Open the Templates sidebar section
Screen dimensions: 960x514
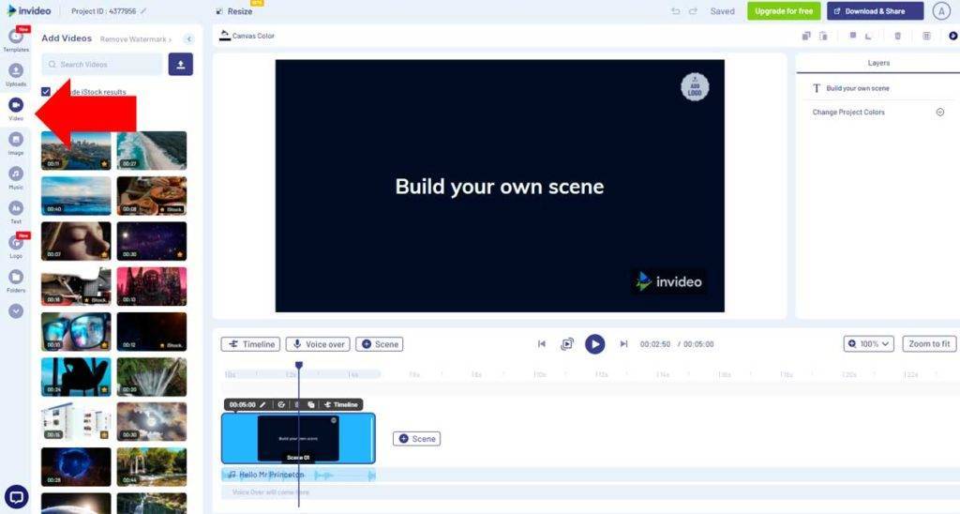(16, 39)
